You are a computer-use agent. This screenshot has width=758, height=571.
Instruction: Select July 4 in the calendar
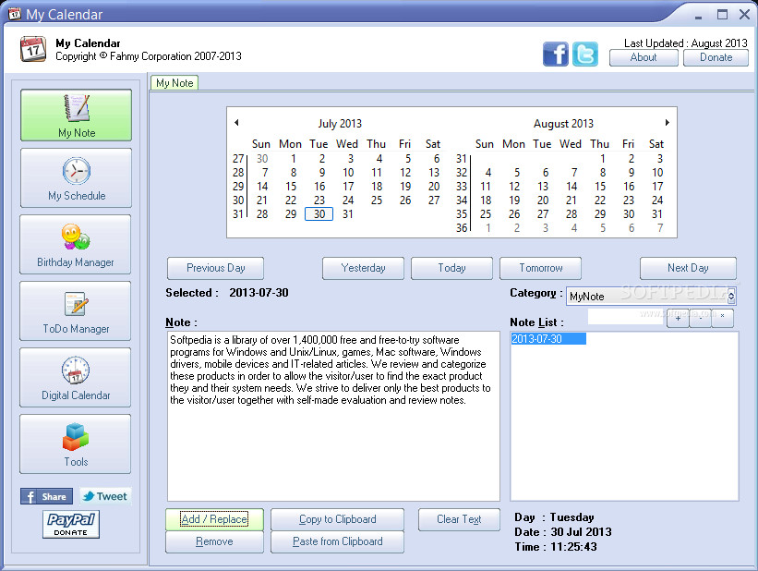pyautogui.click(x=379, y=159)
